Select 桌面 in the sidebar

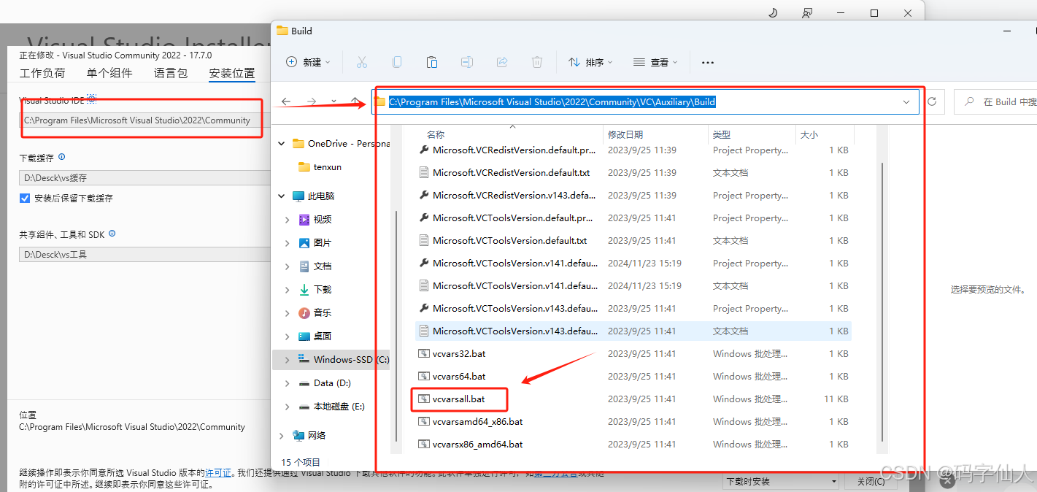click(x=323, y=337)
